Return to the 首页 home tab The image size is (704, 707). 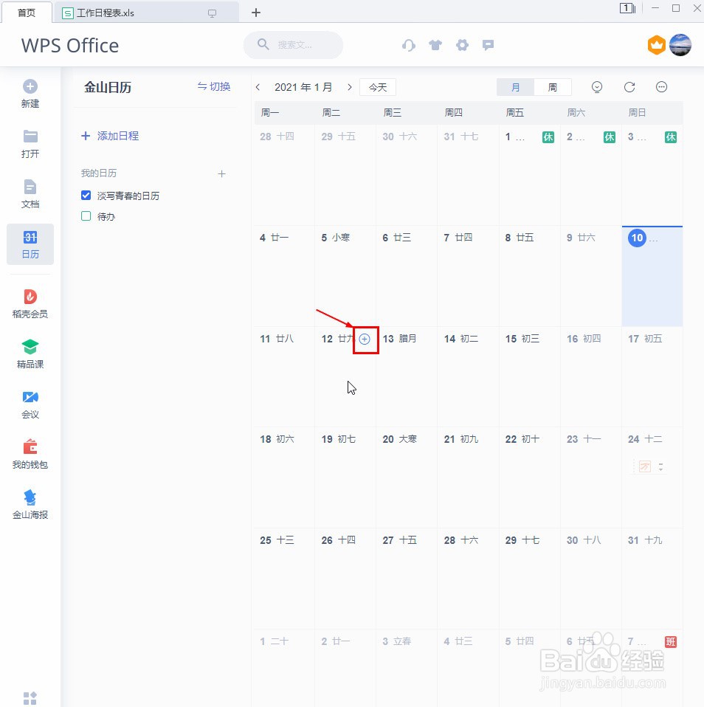tap(27, 13)
